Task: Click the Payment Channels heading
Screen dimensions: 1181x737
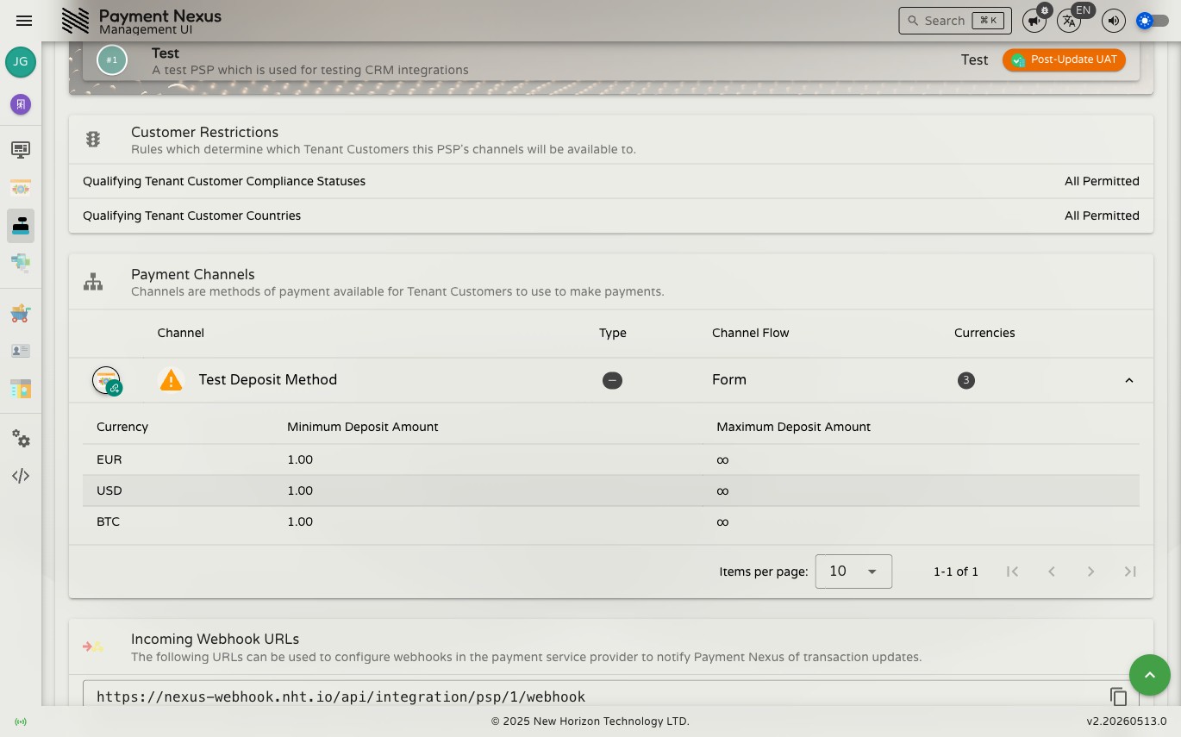Action: pos(193,274)
